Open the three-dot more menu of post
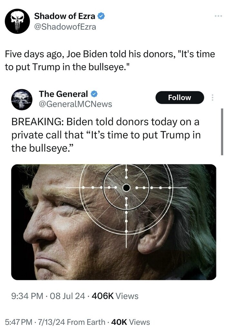 click(x=218, y=16)
